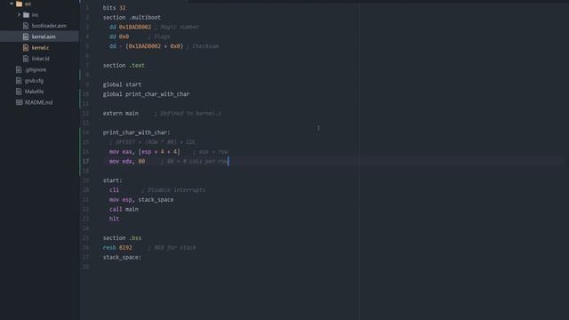Click the 'stack_space:' label line
The height and width of the screenshot is (320, 569).
(122, 257)
